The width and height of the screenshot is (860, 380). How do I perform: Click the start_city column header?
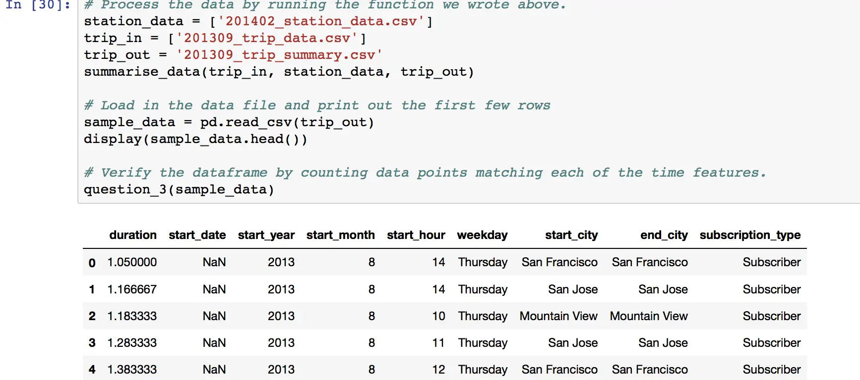click(x=571, y=235)
